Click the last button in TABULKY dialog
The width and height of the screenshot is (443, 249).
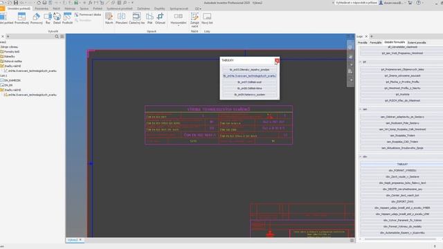tap(249, 95)
